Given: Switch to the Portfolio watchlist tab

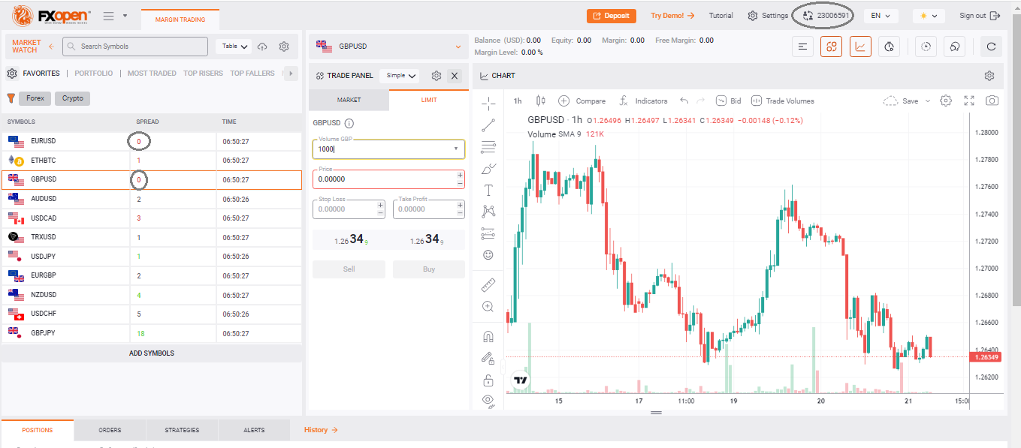Looking at the screenshot, I should pos(94,74).
